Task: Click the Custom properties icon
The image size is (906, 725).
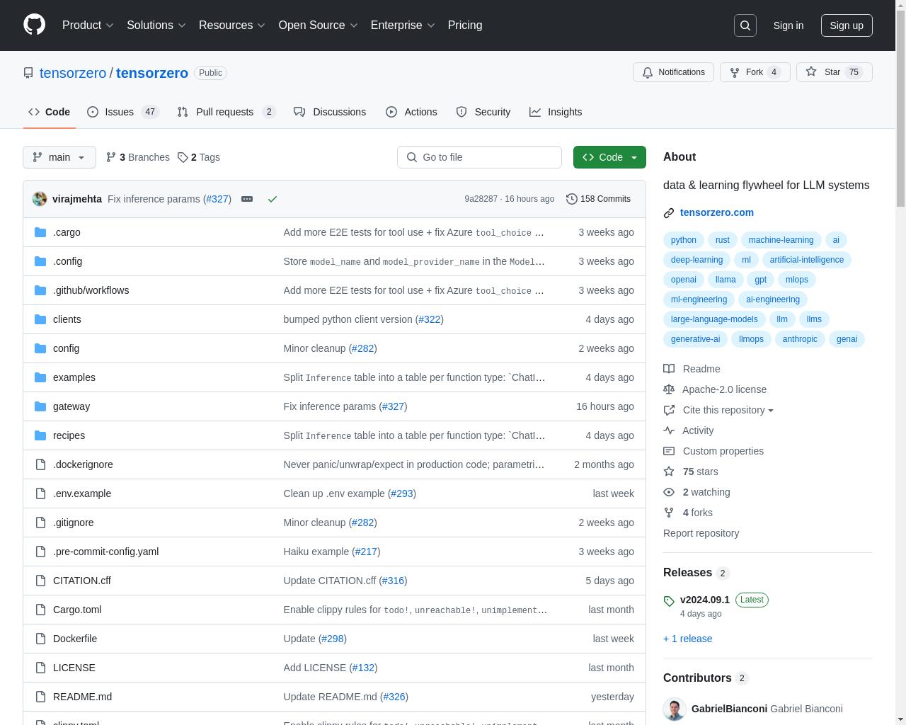Action: 669,451
